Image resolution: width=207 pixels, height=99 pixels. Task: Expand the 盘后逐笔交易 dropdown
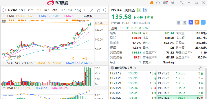pyautogui.click(x=135, y=68)
